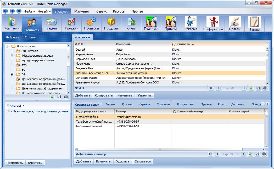Open the Продукты section
274x169 pixels.
pos(111,24)
